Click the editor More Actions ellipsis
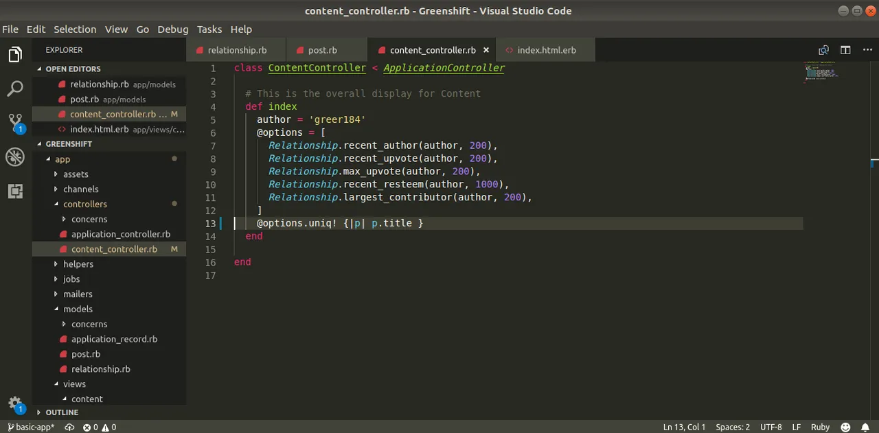The height and width of the screenshot is (433, 879). [x=867, y=50]
